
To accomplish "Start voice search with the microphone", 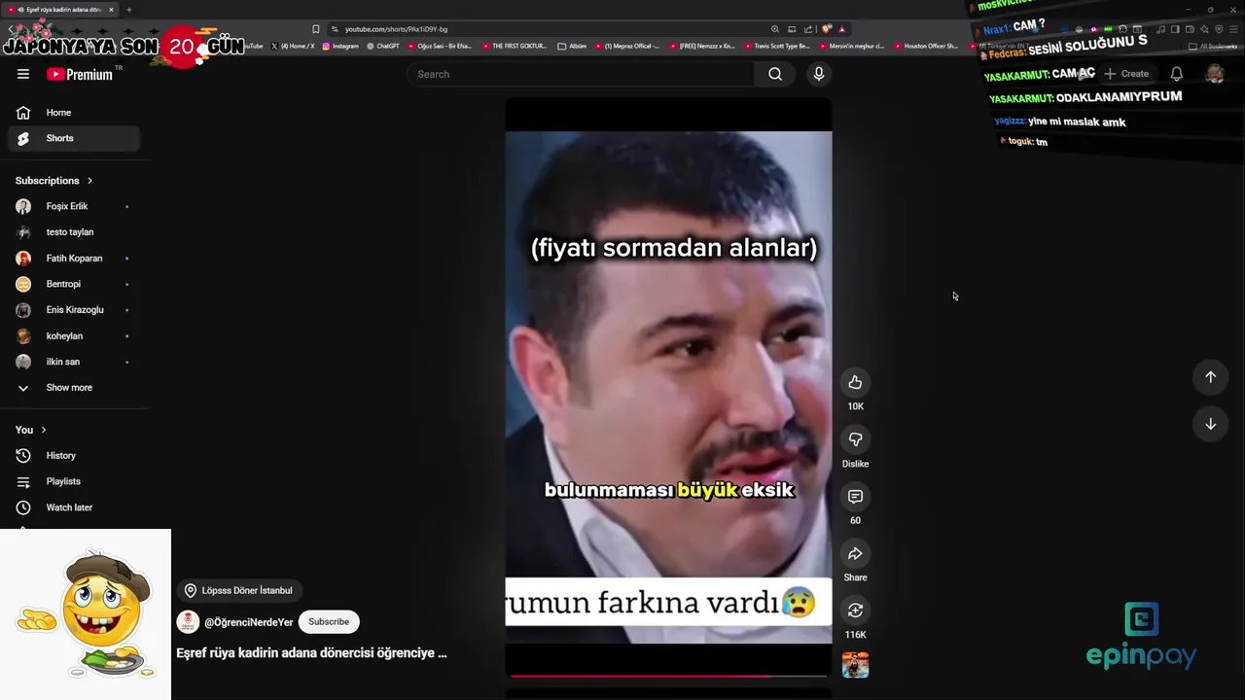I will click(x=819, y=74).
